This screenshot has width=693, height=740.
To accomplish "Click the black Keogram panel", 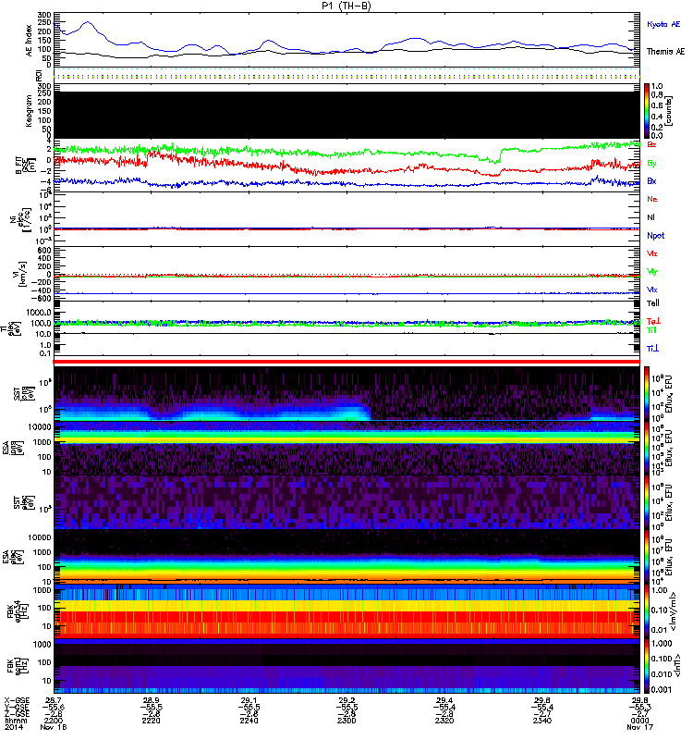I will tap(347, 111).
